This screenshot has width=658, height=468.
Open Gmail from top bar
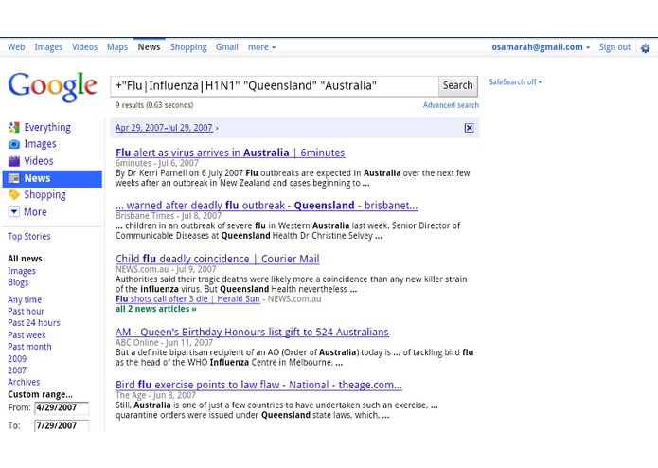tap(227, 47)
